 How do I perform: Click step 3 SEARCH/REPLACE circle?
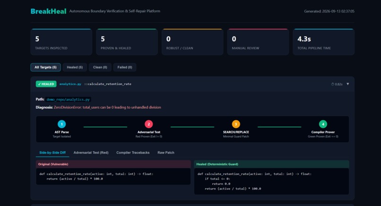coord(236,124)
